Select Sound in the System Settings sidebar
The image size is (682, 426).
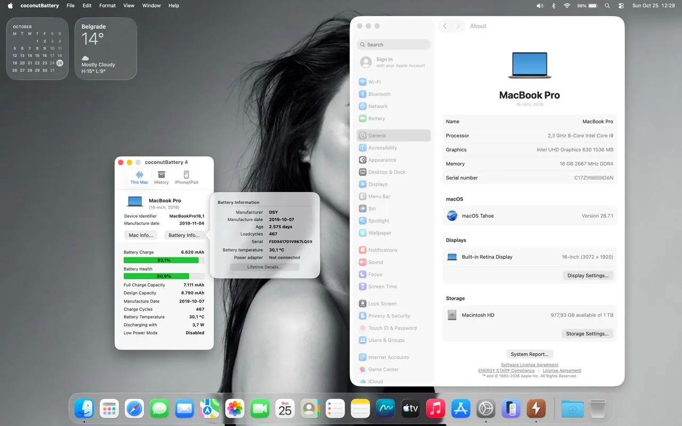394,263
